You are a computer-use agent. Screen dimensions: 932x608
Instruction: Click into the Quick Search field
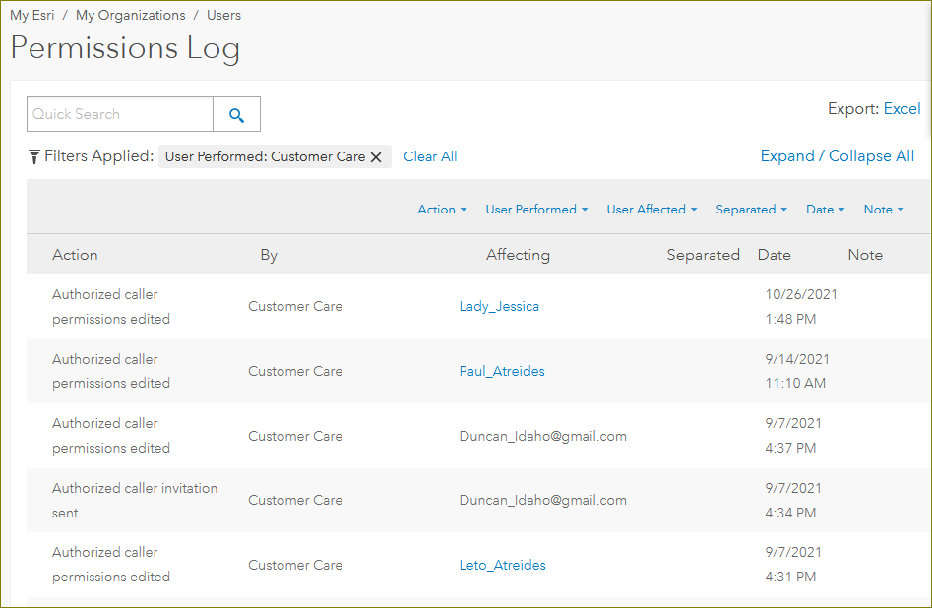[x=120, y=115]
